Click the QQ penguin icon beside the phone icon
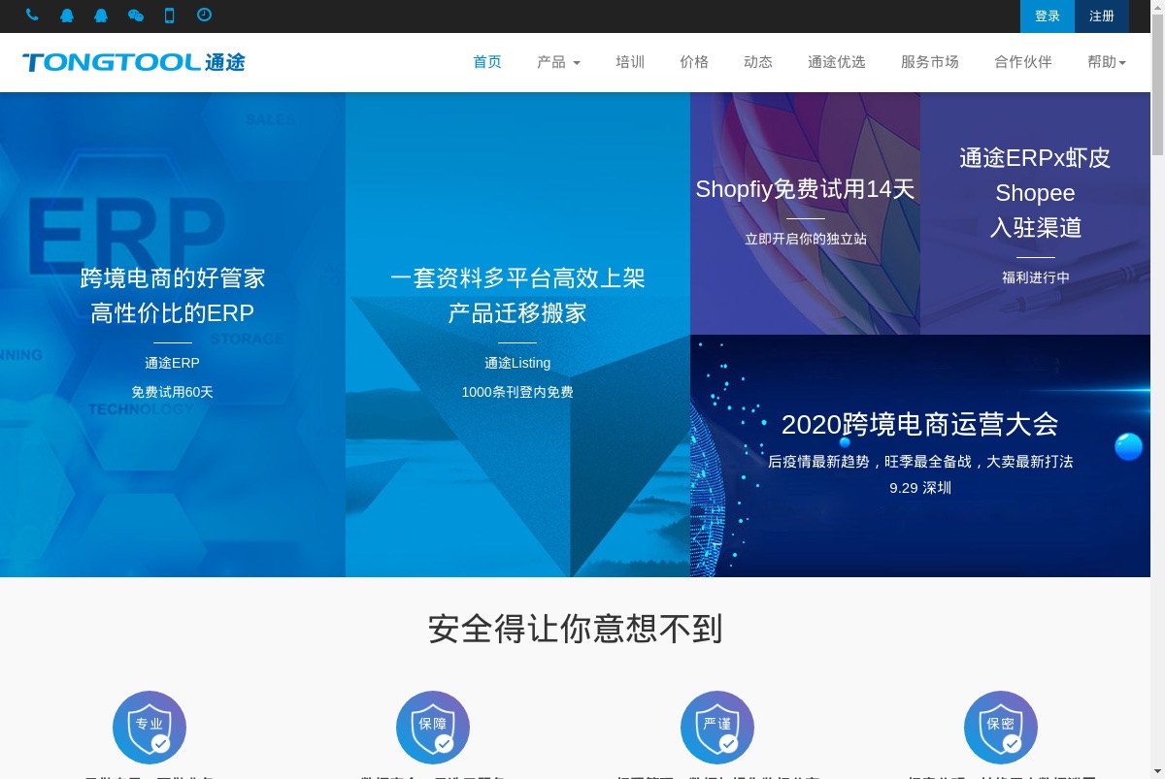The image size is (1165, 779). [66, 16]
